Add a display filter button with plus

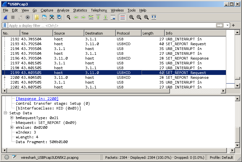pos(233,25)
